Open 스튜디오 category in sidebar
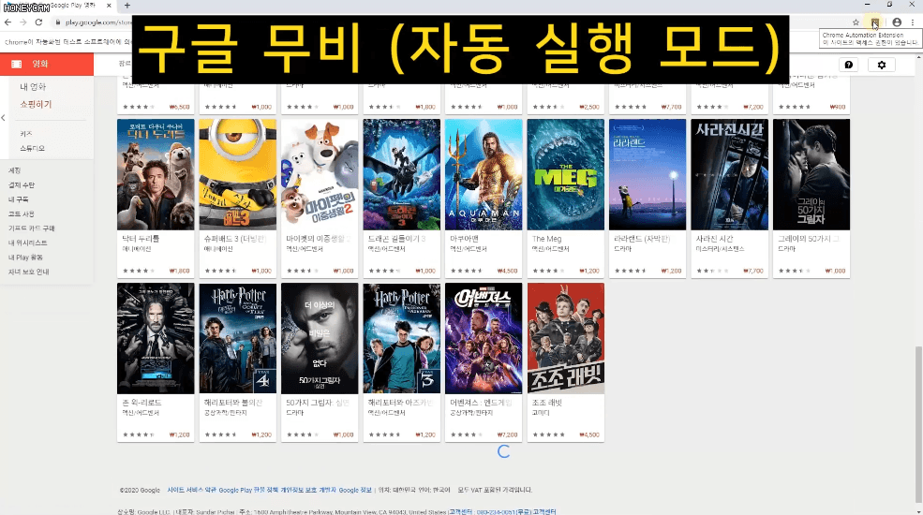This screenshot has height=515, width=923. pyautogui.click(x=33, y=148)
